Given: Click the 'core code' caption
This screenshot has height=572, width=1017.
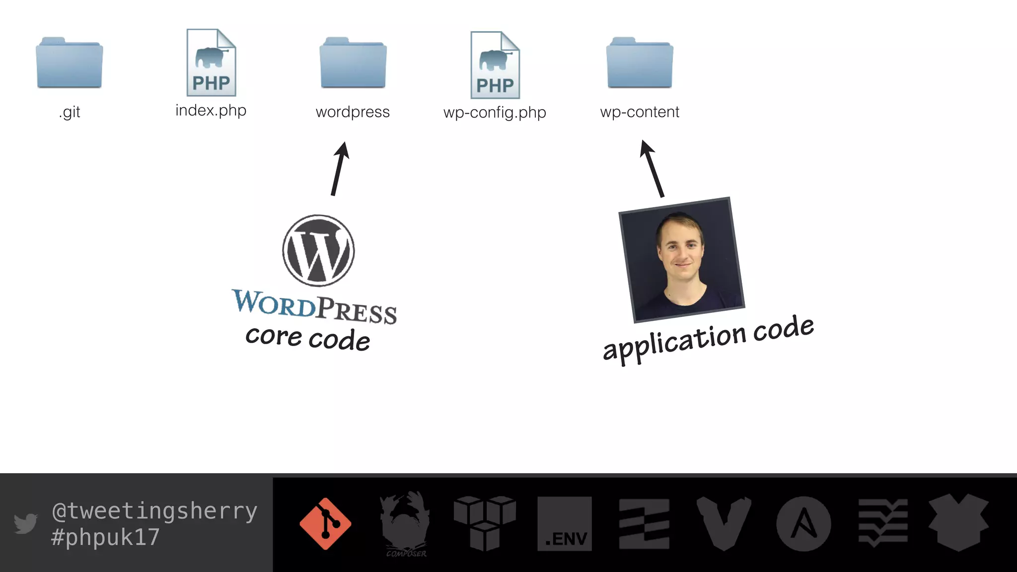Looking at the screenshot, I should click(308, 339).
